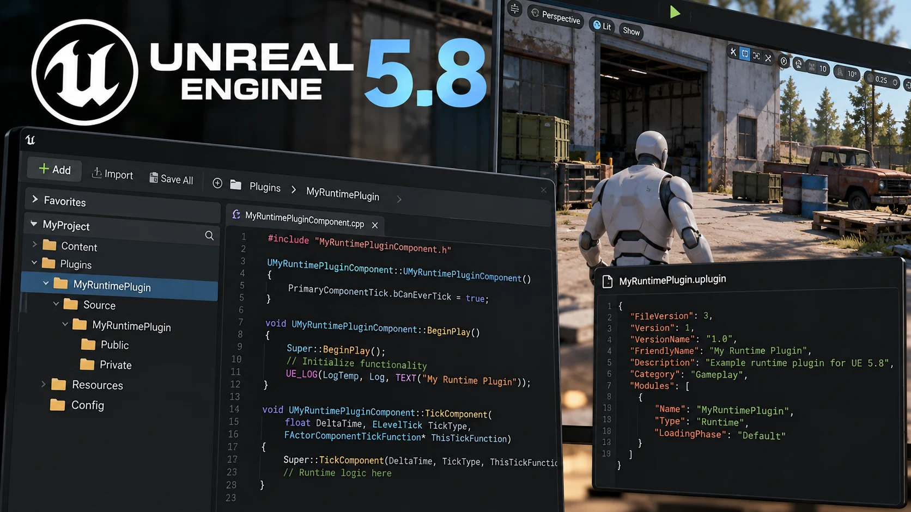Open the Private folder
This screenshot has height=512, width=911.
click(106, 365)
